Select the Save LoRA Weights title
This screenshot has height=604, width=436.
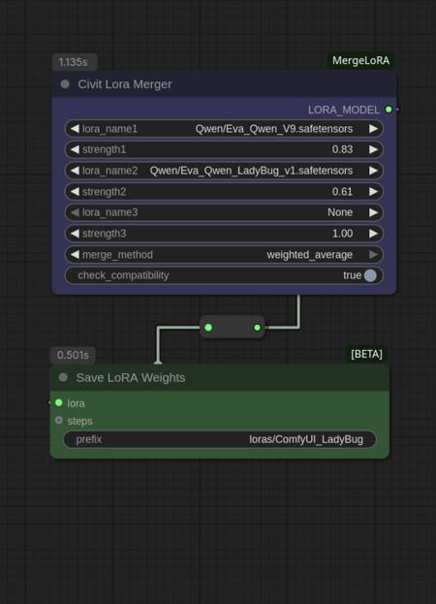131,377
